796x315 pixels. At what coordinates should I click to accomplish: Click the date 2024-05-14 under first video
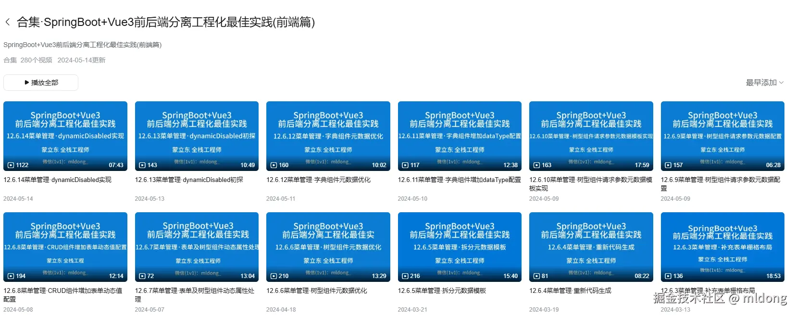[18, 199]
